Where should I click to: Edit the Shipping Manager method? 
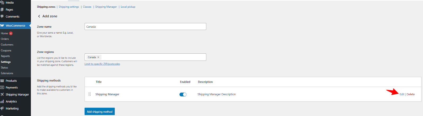(x=402, y=94)
